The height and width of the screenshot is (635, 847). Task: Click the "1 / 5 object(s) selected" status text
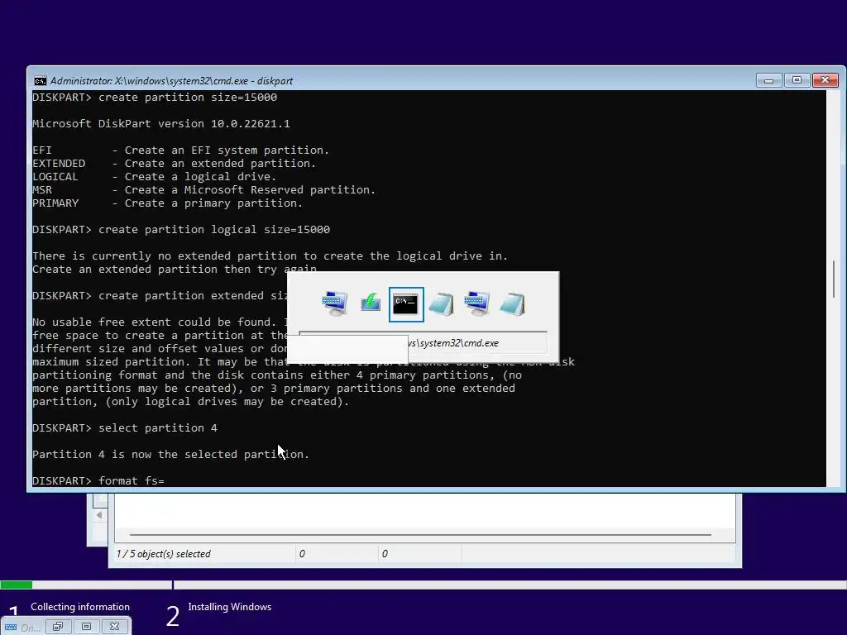[163, 554]
